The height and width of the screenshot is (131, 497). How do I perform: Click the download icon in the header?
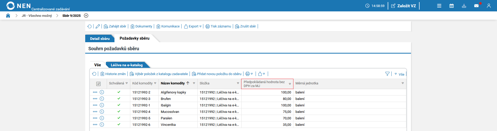pyautogui.click(x=464, y=6)
